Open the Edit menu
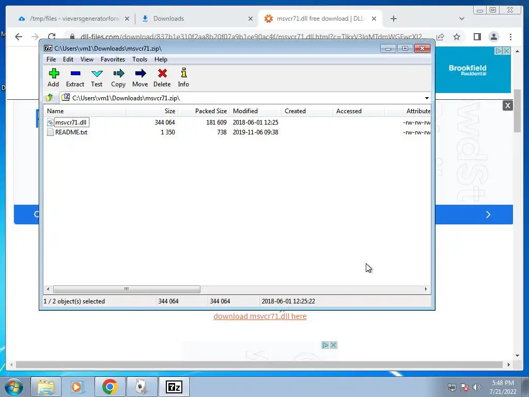This screenshot has height=397, width=529. tap(68, 59)
